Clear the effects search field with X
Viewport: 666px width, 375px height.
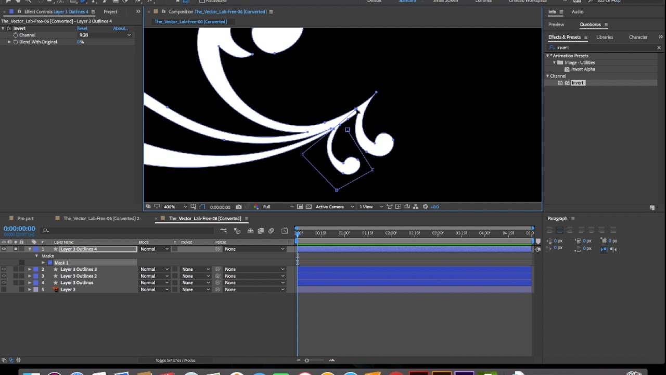659,47
